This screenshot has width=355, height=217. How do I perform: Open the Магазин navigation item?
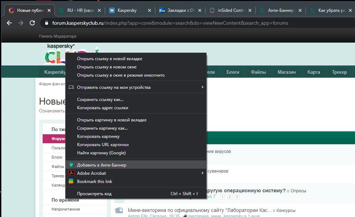point(287,72)
